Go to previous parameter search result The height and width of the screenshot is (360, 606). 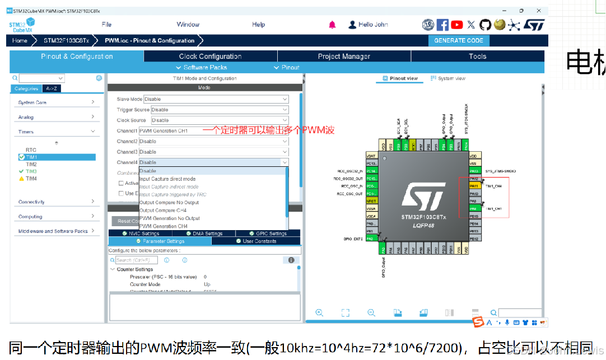point(166,260)
